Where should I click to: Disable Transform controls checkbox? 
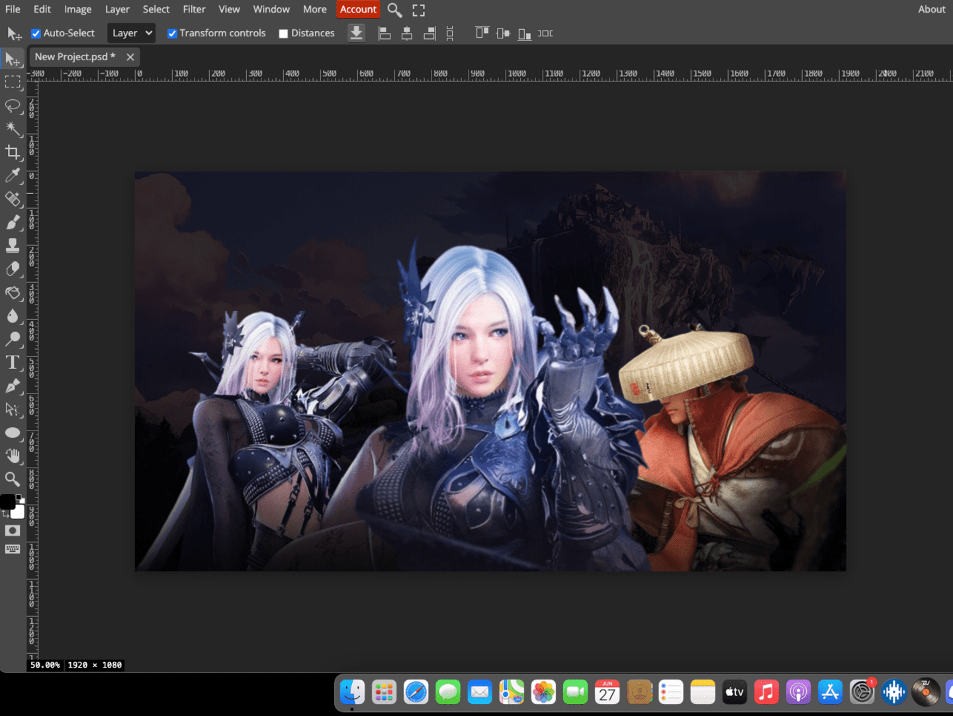[172, 34]
